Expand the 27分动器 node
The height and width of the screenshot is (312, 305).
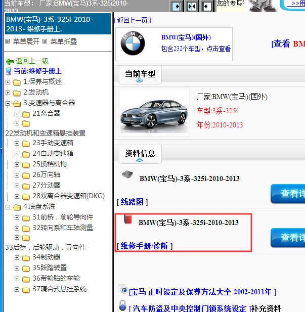[17, 186]
